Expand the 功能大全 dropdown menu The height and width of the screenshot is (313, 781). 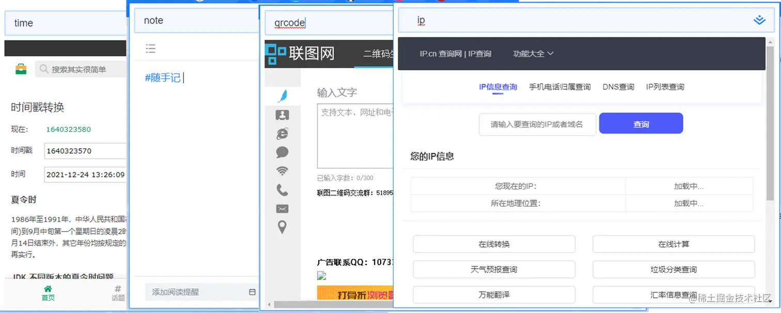[533, 54]
